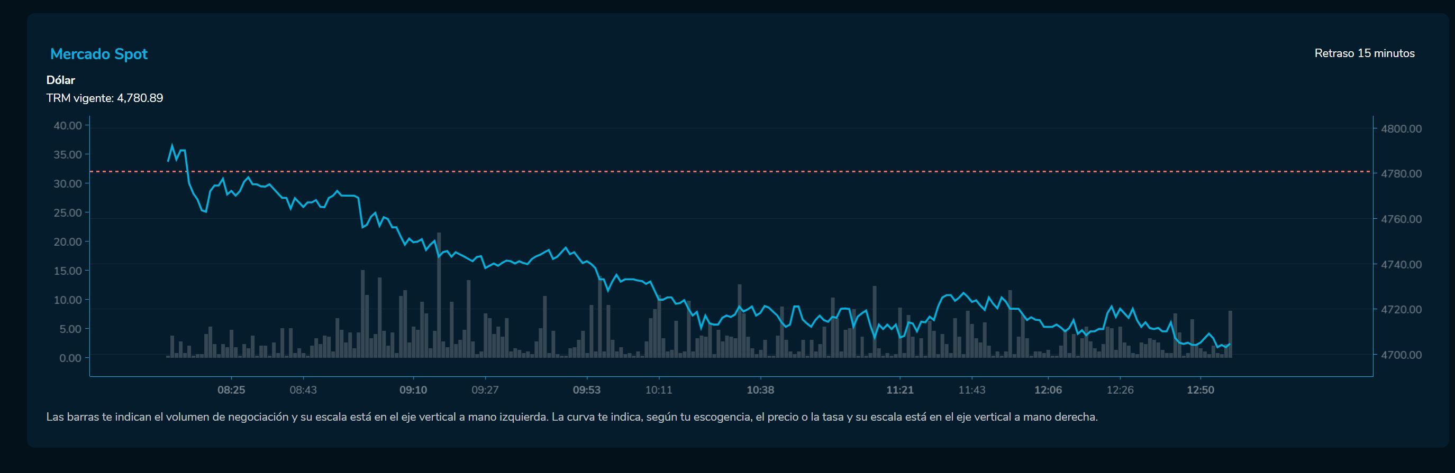Select the 09:10 time axis marker
This screenshot has width=1455, height=473.
pos(413,390)
